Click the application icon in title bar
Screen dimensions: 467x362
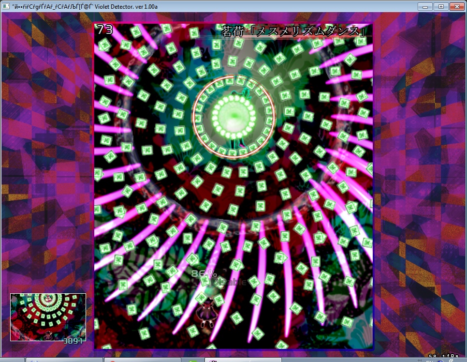[x=6, y=6]
